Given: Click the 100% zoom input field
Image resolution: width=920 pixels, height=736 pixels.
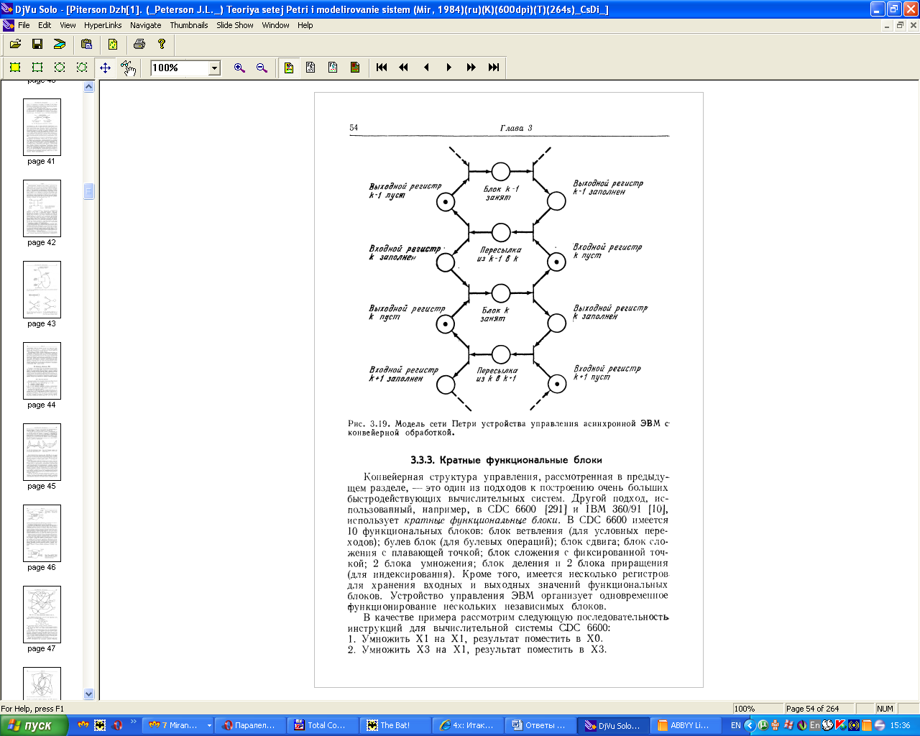Looking at the screenshot, I should [x=179, y=68].
